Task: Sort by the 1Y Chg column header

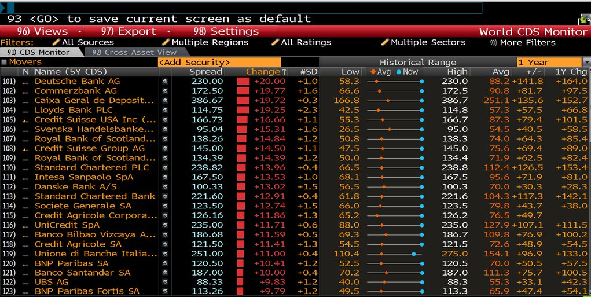Action: pos(571,72)
